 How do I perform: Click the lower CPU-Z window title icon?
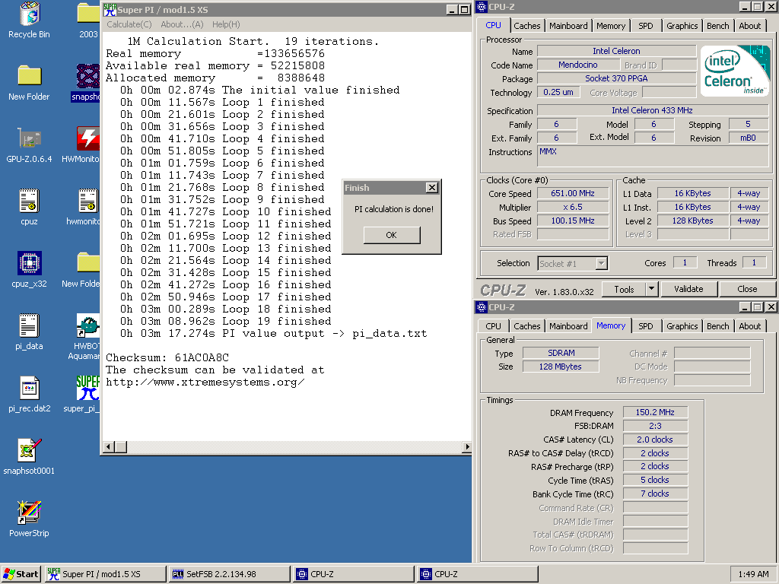(482, 307)
